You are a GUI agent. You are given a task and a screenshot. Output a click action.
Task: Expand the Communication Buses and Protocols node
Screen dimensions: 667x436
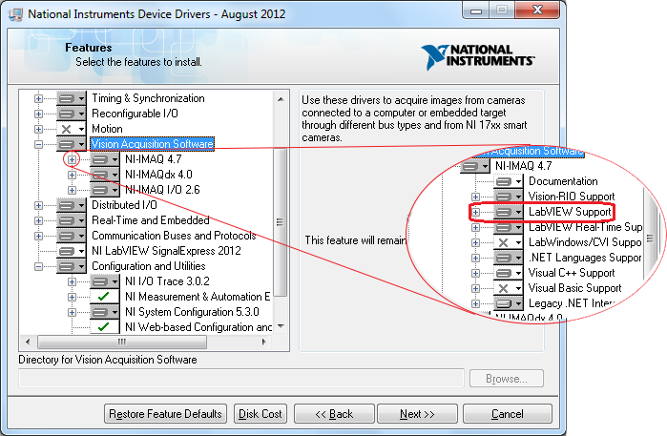[39, 236]
